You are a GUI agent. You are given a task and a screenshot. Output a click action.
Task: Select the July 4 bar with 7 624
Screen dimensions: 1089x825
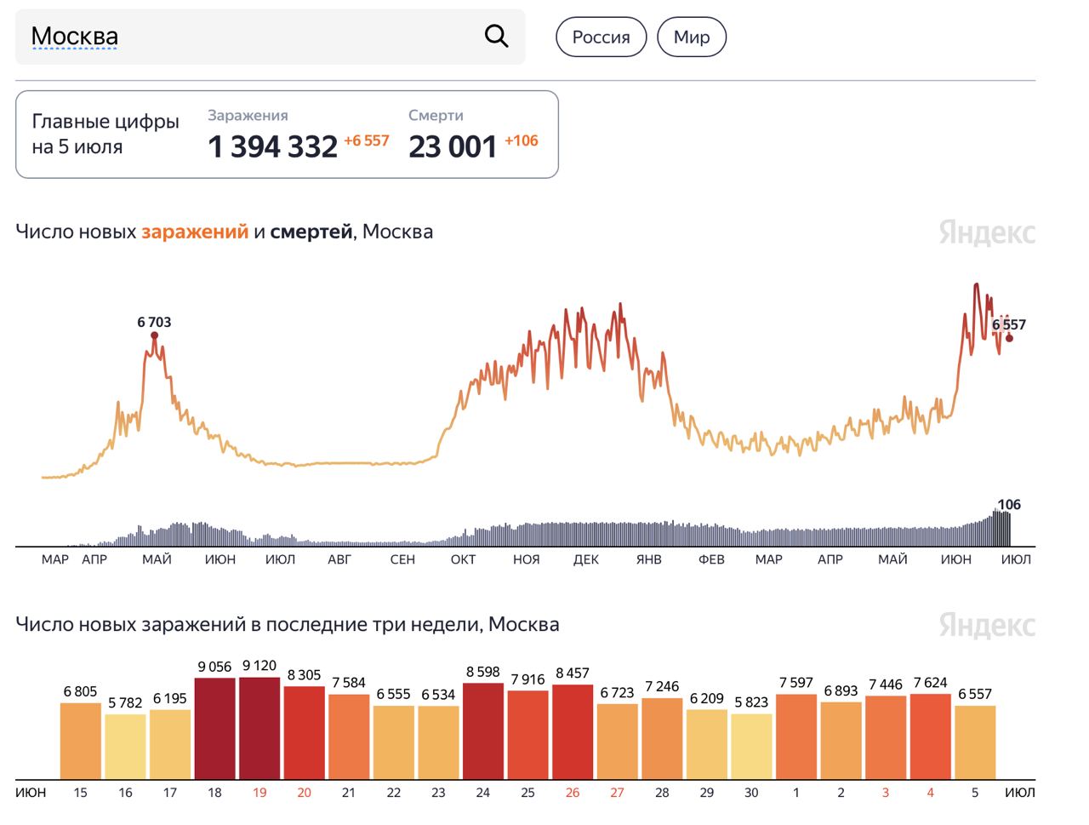click(930, 736)
